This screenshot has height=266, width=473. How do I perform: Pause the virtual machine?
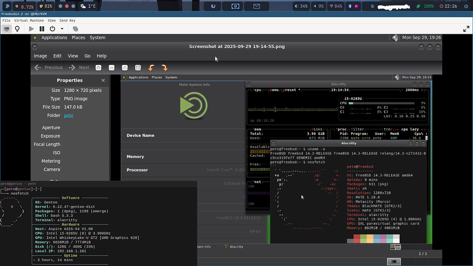pos(42,29)
